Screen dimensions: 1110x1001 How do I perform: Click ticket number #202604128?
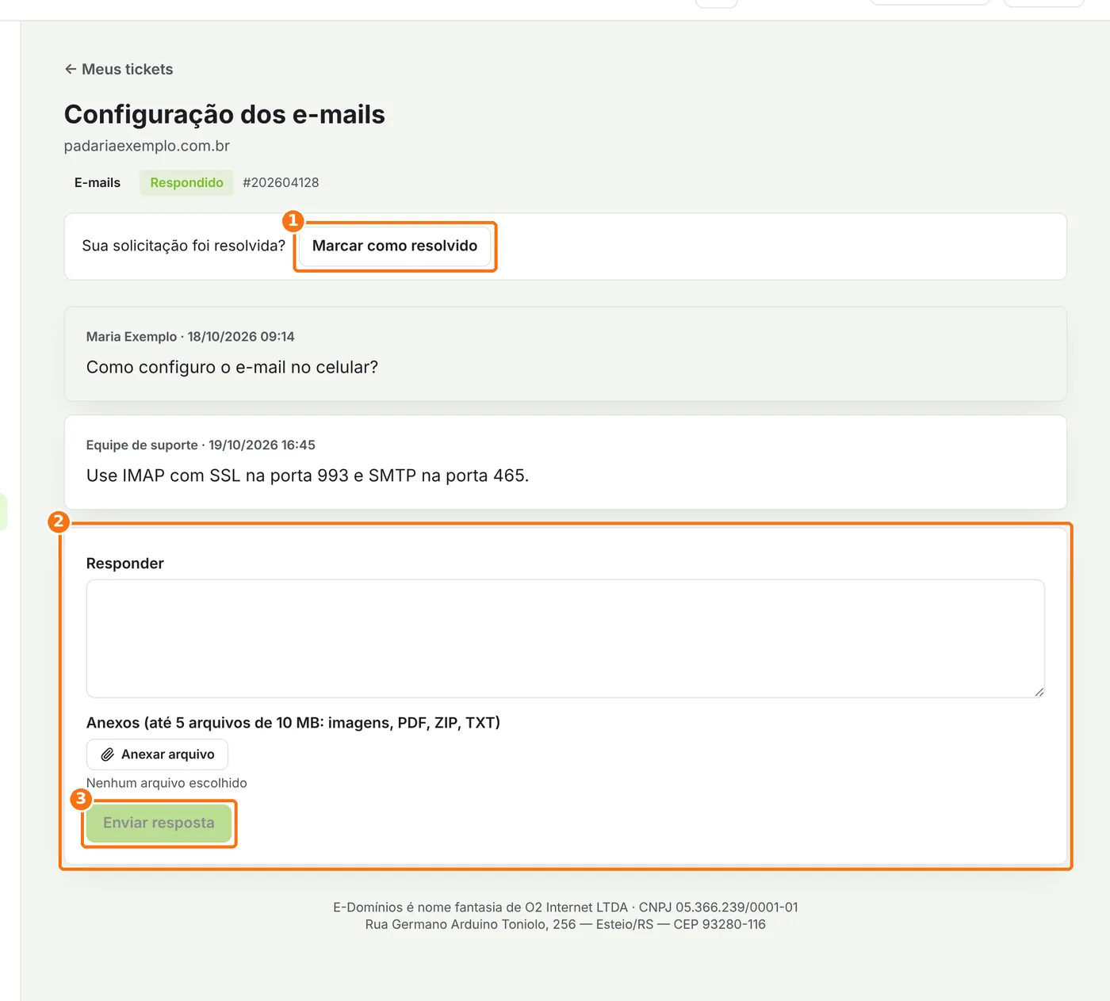281,182
